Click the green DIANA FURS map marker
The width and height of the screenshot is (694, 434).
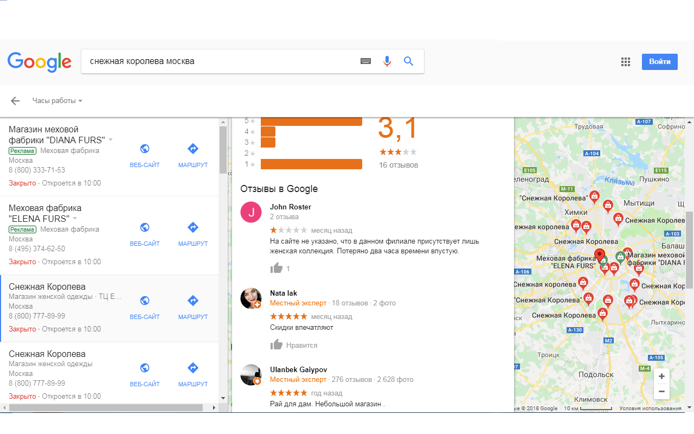(x=620, y=257)
